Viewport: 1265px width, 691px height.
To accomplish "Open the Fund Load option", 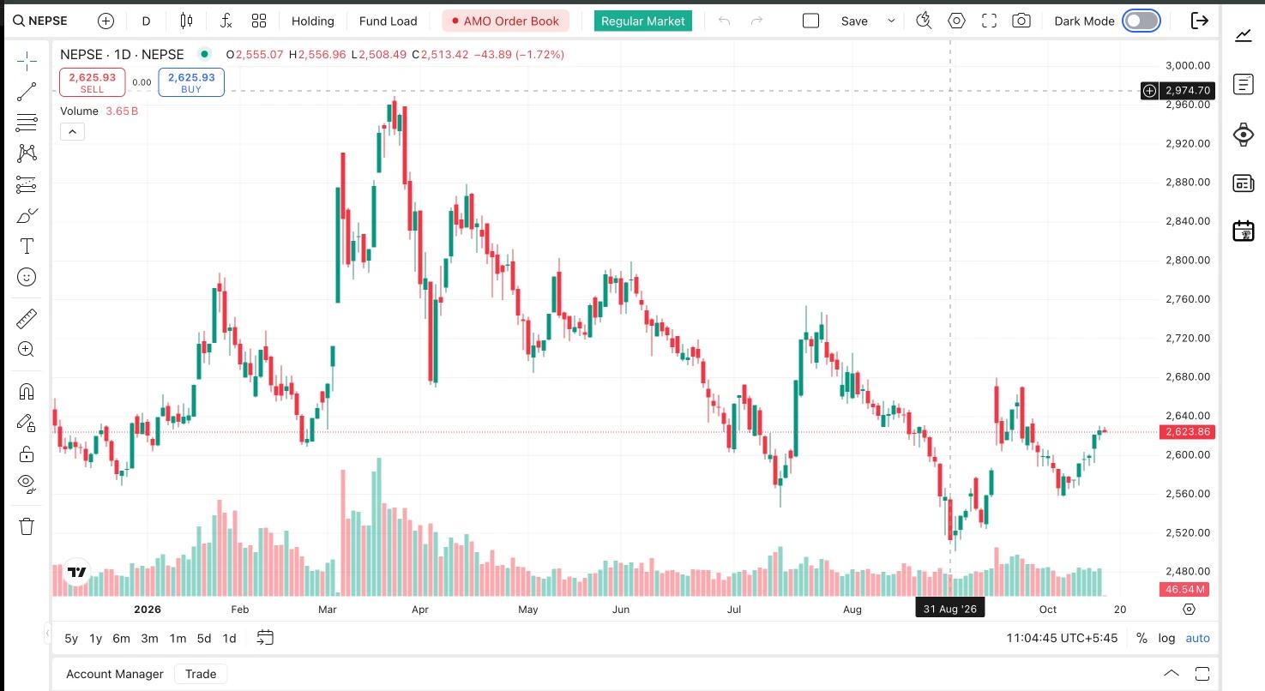I will (x=388, y=21).
